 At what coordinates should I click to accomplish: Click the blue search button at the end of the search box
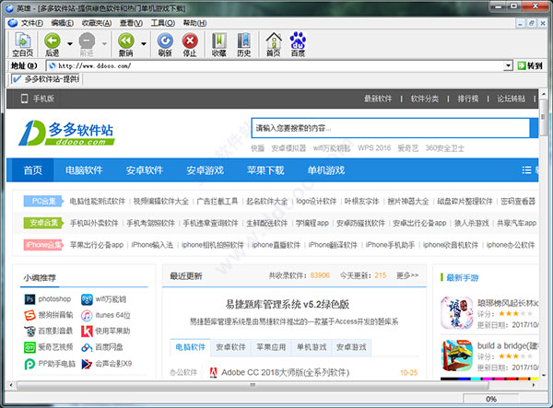tap(534, 128)
